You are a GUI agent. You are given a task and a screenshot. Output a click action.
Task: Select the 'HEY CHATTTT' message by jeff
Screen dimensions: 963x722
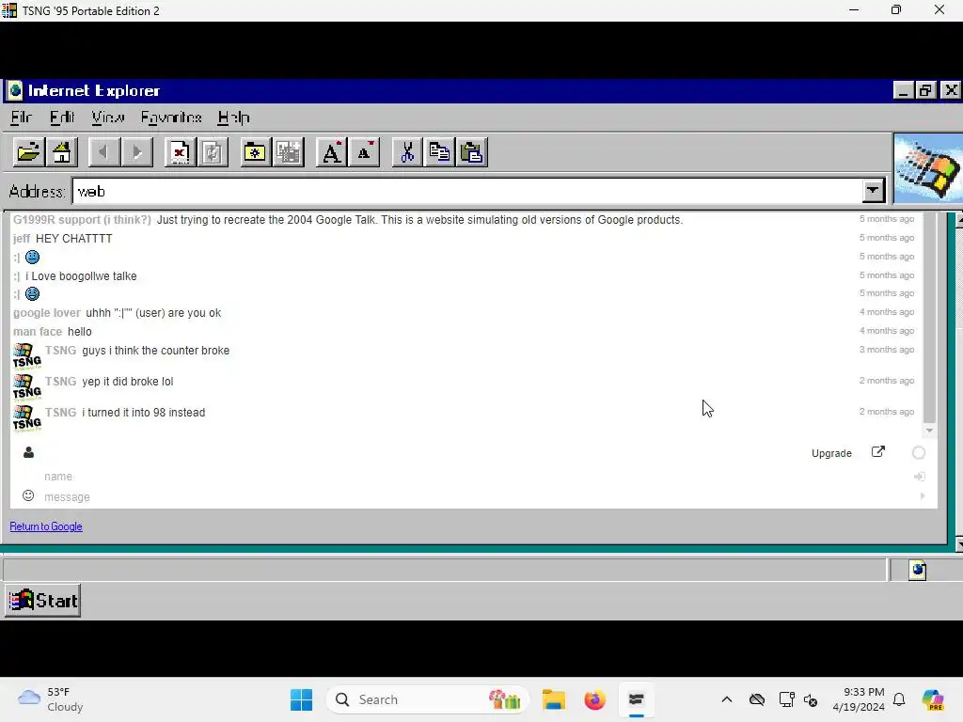click(73, 239)
